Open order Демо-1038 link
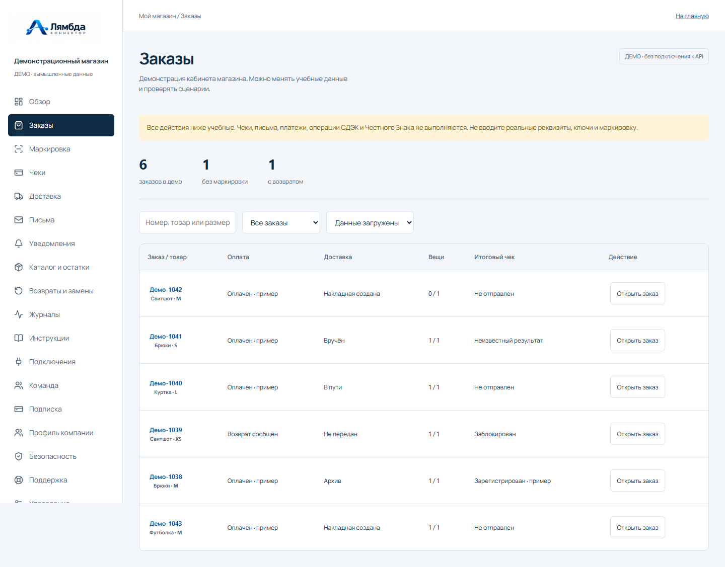Image resolution: width=725 pixels, height=567 pixels. pyautogui.click(x=166, y=477)
